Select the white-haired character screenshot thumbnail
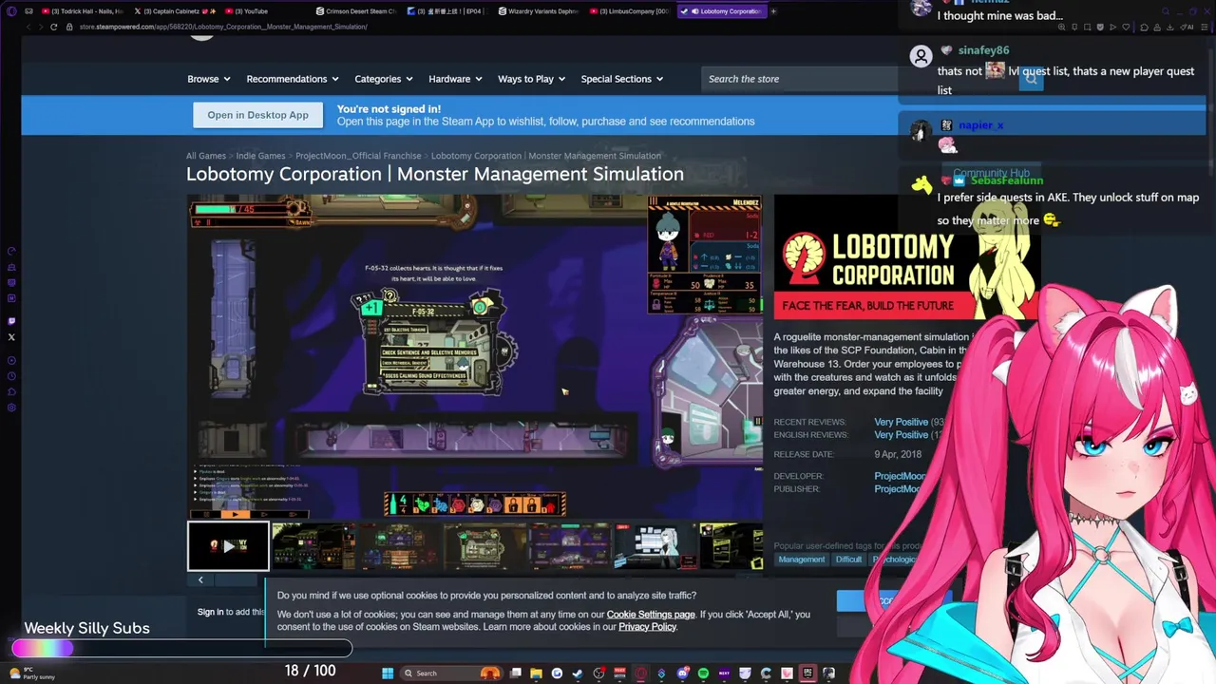Viewport: 1216px width, 684px height. click(655, 546)
